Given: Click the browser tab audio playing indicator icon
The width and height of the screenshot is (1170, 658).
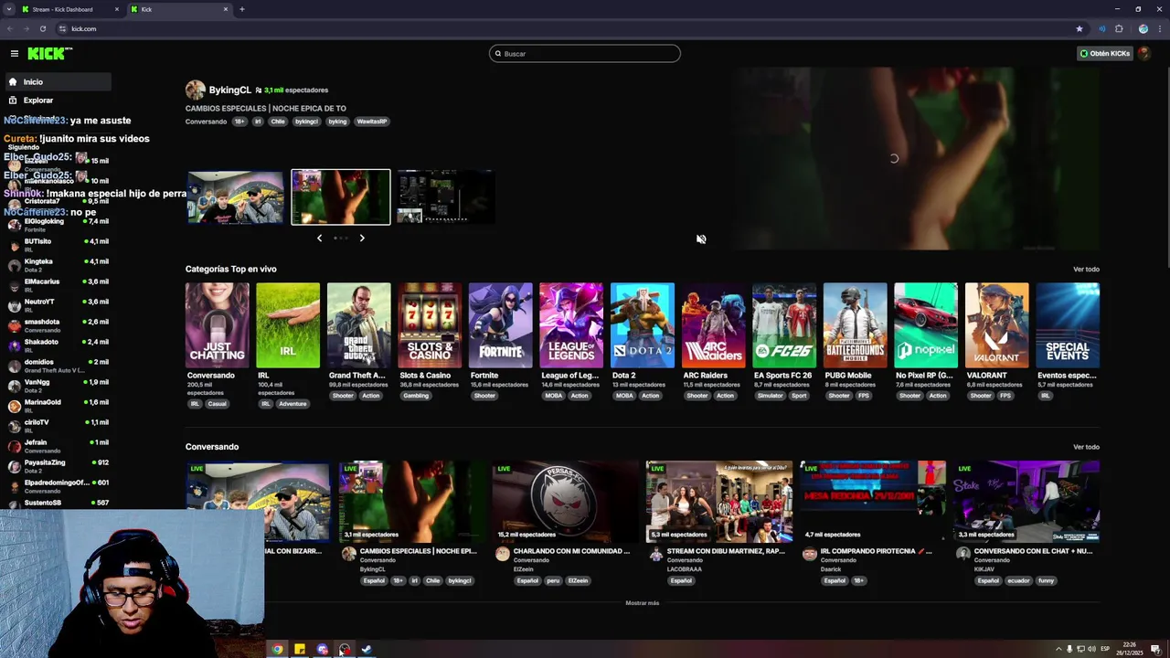Looking at the screenshot, I should tap(1102, 28).
